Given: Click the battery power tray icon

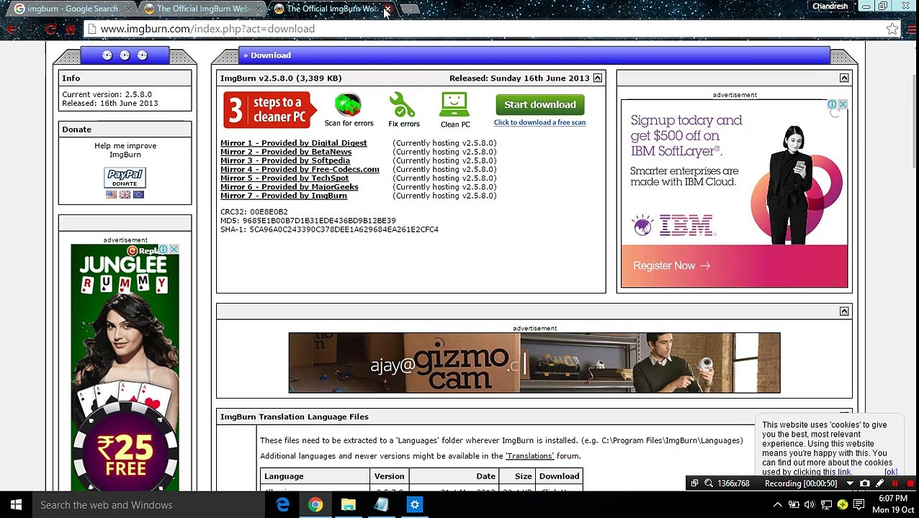Looking at the screenshot, I should (x=794, y=505).
